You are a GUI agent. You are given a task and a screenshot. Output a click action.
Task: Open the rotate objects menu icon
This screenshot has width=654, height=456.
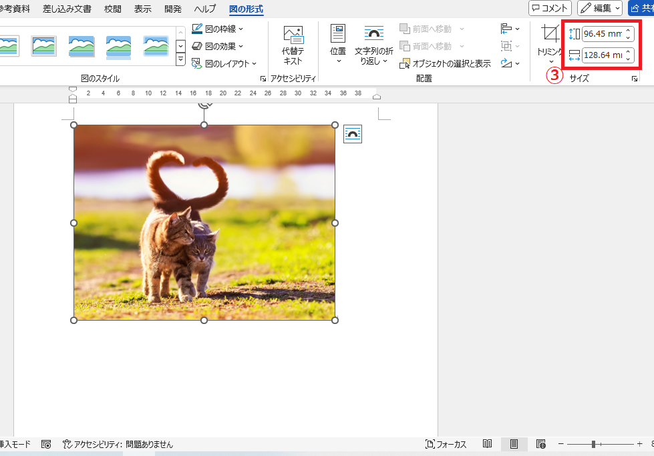pyautogui.click(x=510, y=63)
